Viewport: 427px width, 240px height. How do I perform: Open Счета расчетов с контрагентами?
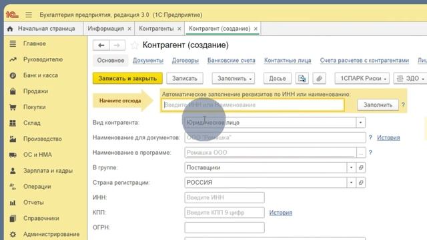click(364, 61)
